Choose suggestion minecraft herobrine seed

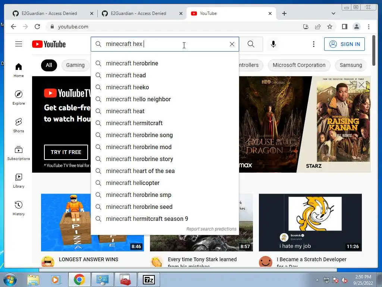click(x=165, y=207)
